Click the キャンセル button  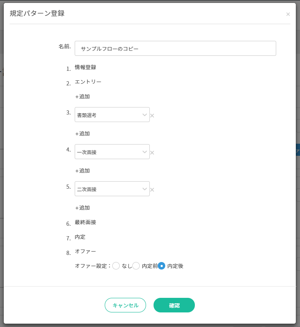(125, 305)
